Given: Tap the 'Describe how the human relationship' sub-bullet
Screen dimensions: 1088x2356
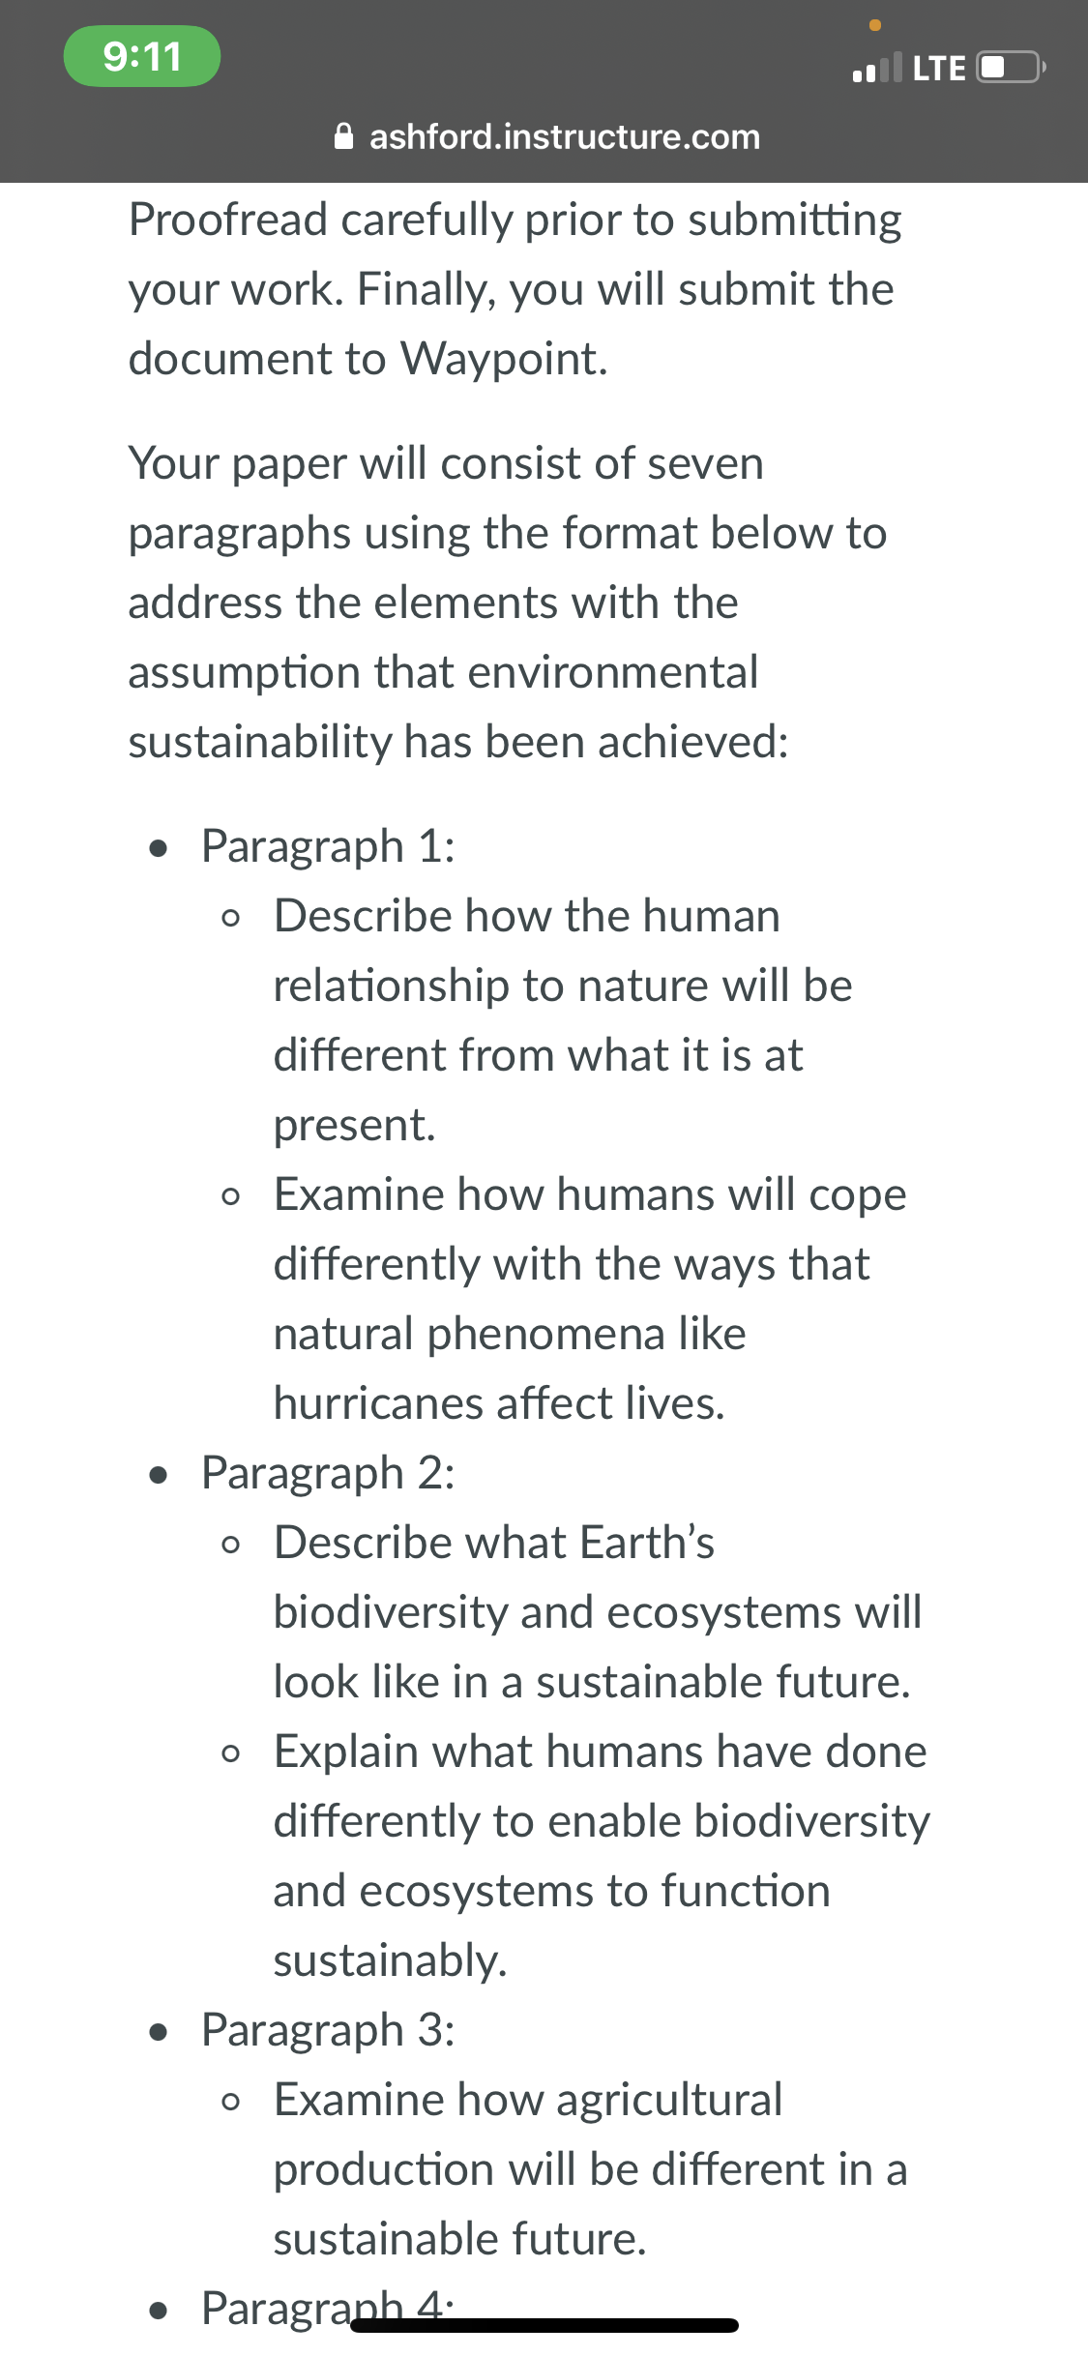Looking at the screenshot, I should 563,1020.
